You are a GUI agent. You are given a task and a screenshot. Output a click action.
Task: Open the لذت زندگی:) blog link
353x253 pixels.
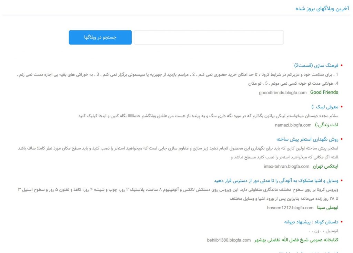[x=326, y=125]
